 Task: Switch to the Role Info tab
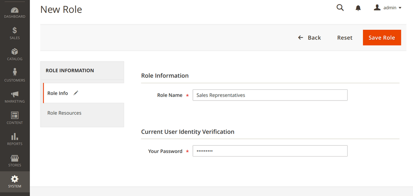click(x=58, y=93)
